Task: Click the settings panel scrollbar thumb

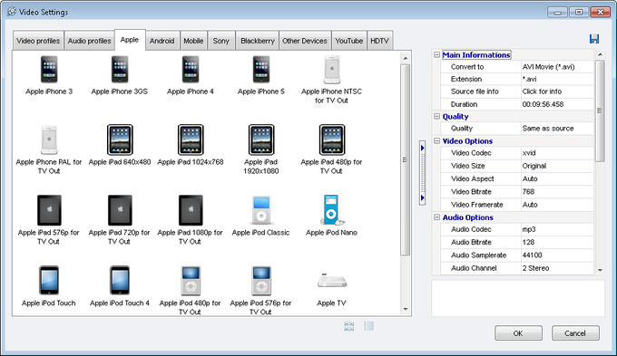Action: [x=600, y=111]
